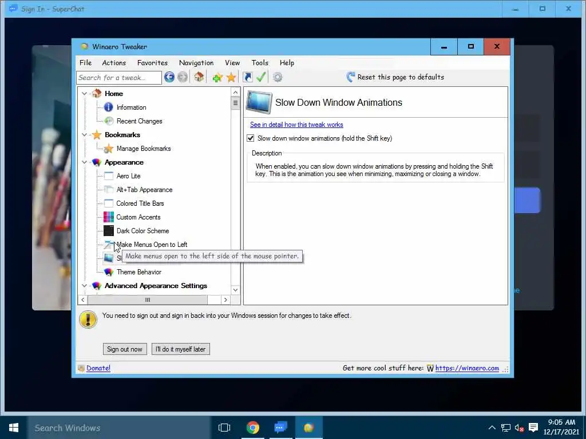This screenshot has height=439, width=586.
Task: Click the network tray icon
Action: 506,428
